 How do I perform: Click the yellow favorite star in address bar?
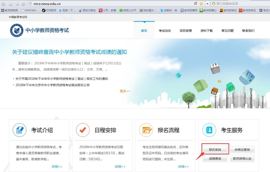201,4
